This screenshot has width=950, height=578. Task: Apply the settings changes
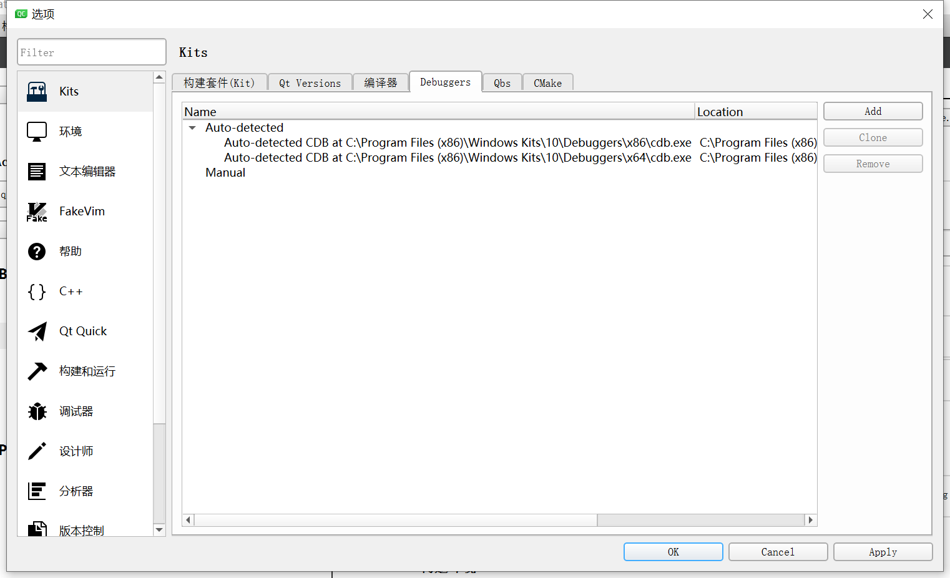click(x=883, y=552)
